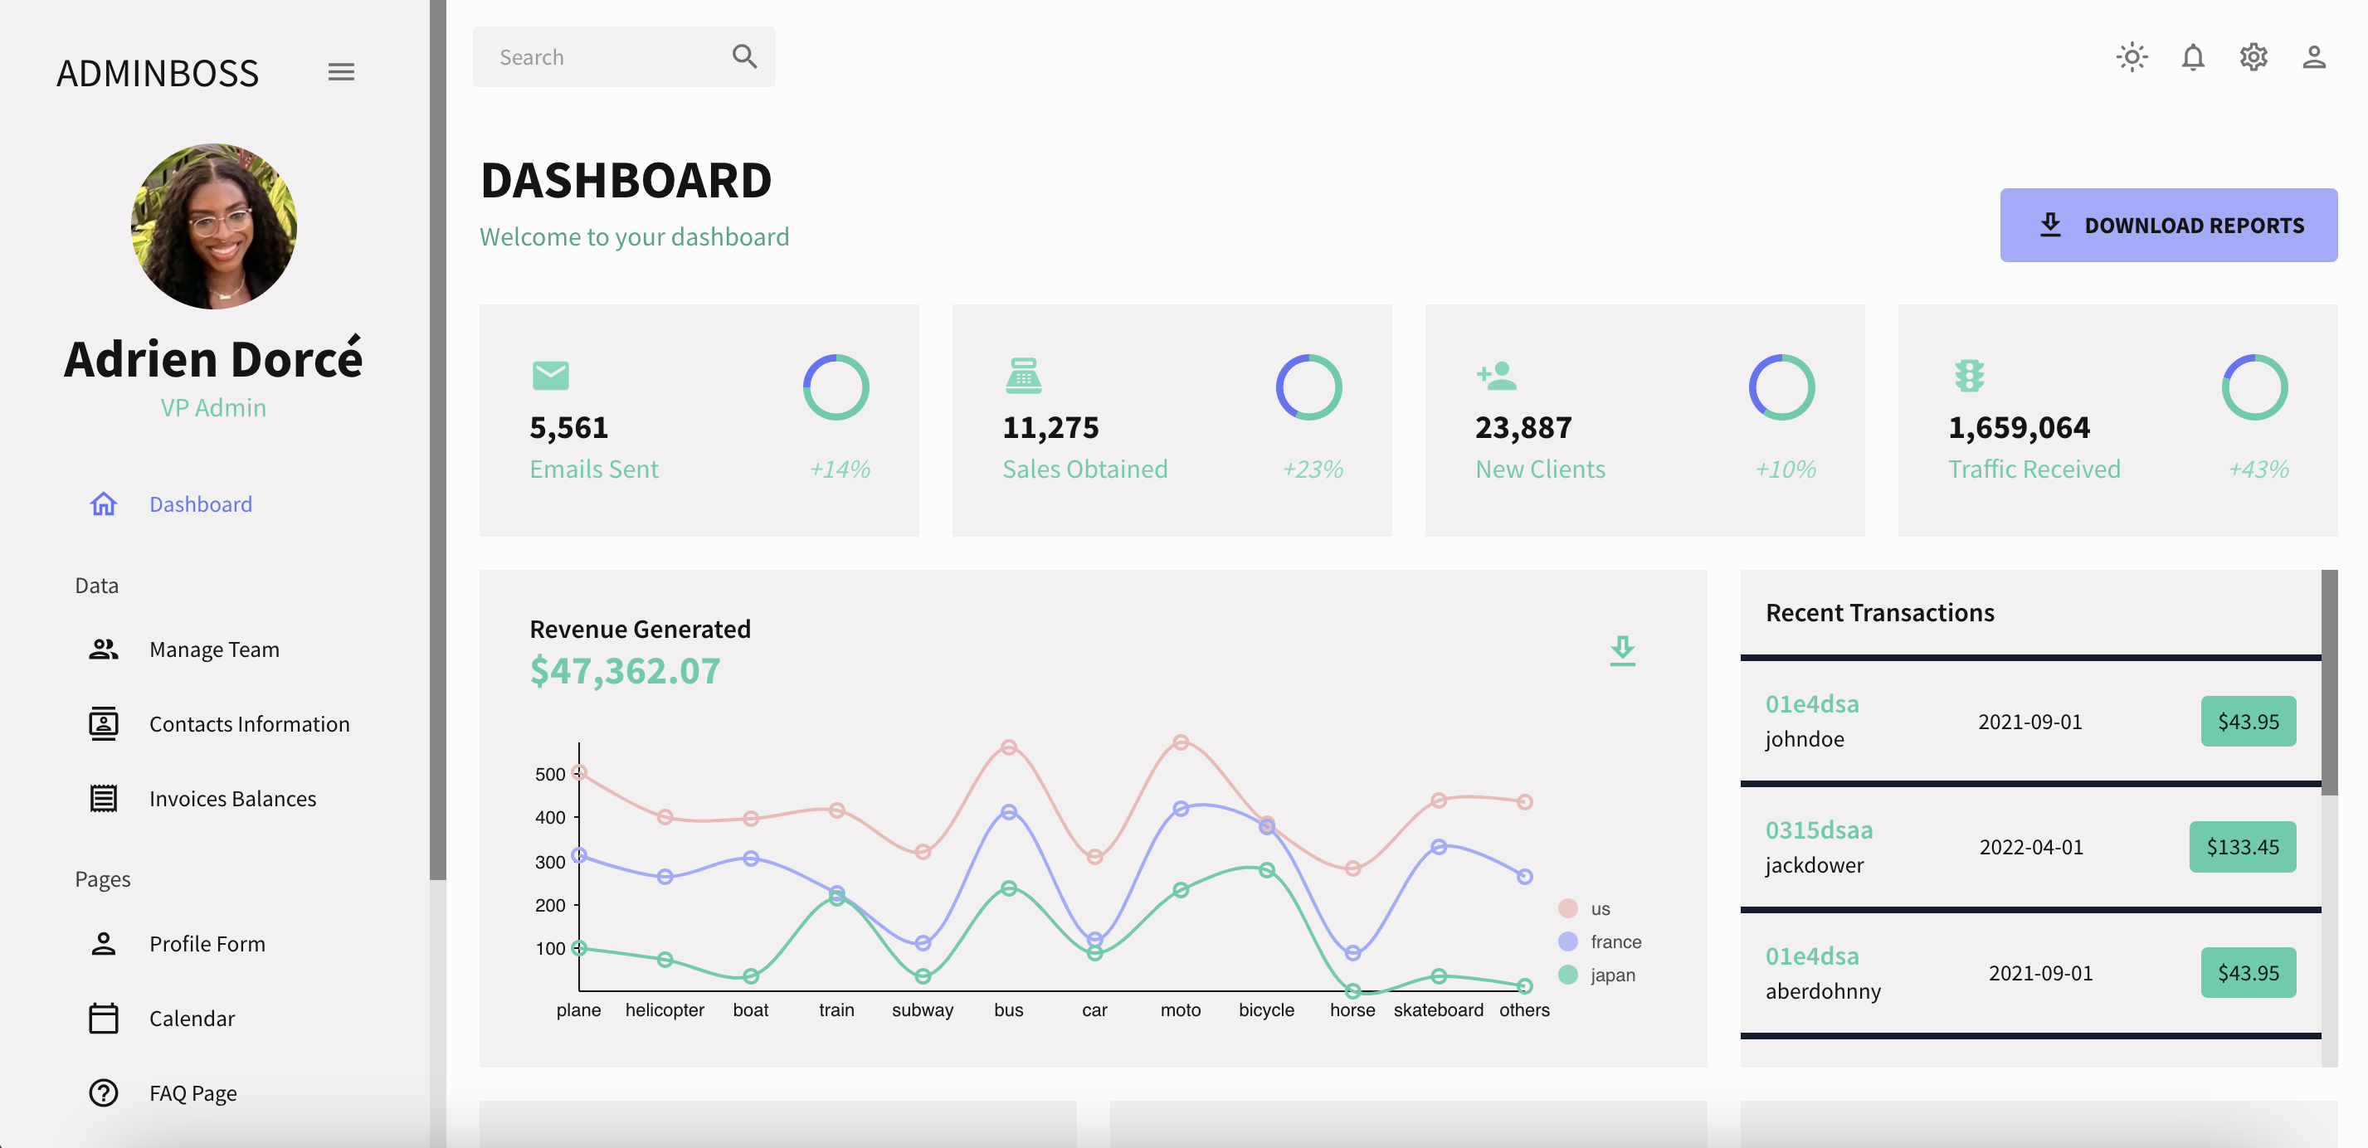The height and width of the screenshot is (1148, 2368).
Task: Click the search magnifier icon
Action: point(744,57)
